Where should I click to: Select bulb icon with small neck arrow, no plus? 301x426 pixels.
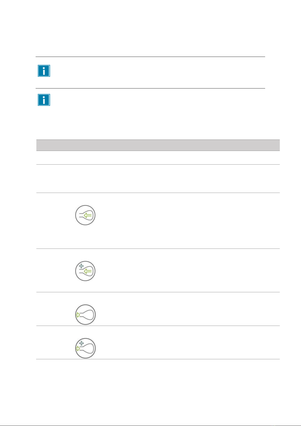click(x=85, y=315)
